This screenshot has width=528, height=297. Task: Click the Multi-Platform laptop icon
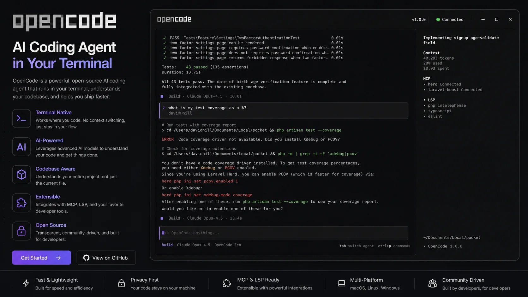click(341, 283)
